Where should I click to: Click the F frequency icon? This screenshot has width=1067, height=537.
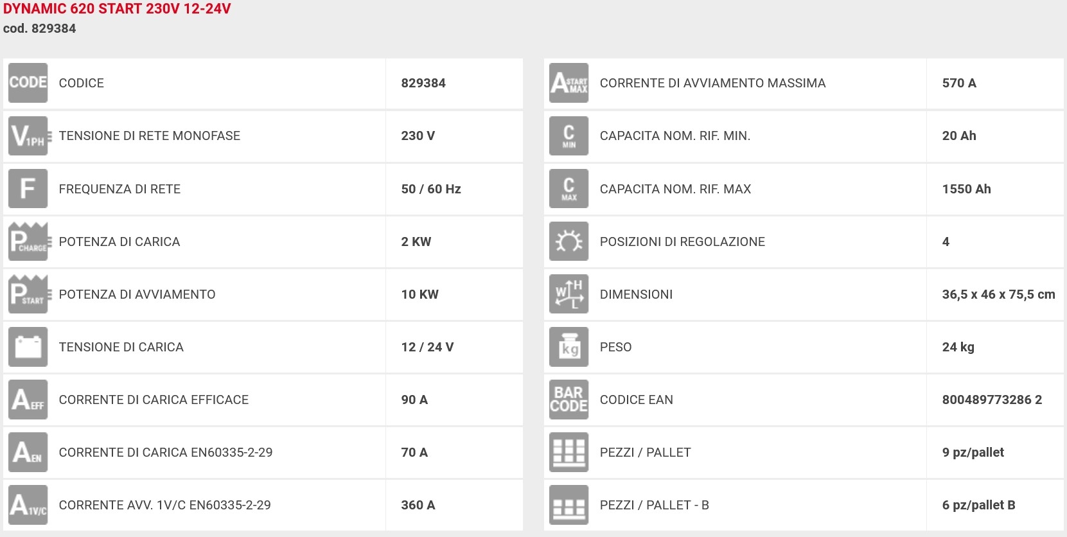(x=28, y=189)
